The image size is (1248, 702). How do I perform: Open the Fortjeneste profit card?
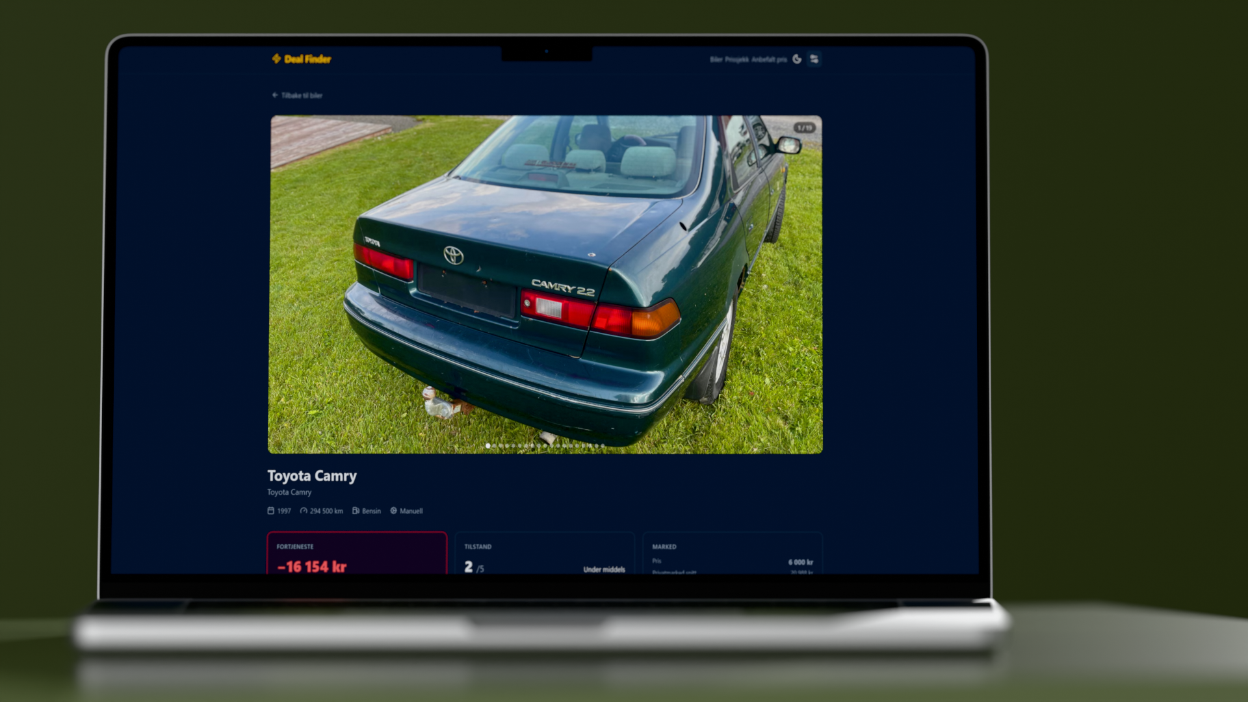pyautogui.click(x=357, y=553)
